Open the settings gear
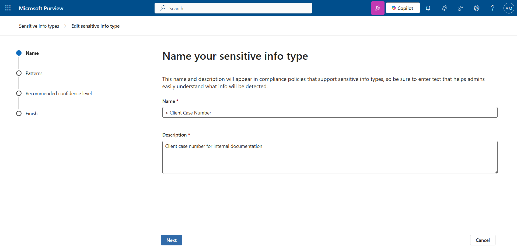Image resolution: width=517 pixels, height=247 pixels. point(477,8)
